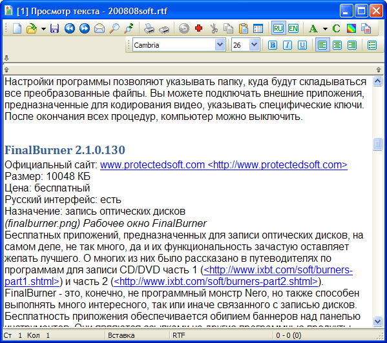This screenshot has height=343, width=387.
Task: Switch to EN language encoding
Action: point(293,28)
